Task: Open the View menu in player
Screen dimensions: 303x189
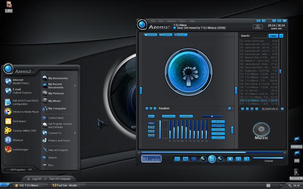Action: 182,21
